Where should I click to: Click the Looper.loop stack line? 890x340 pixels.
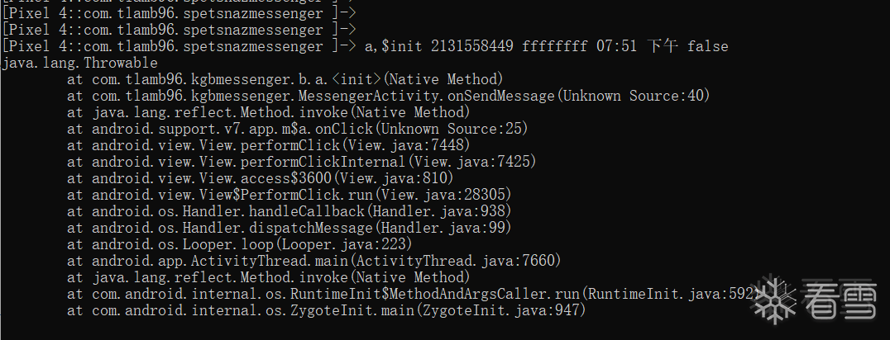click(240, 244)
